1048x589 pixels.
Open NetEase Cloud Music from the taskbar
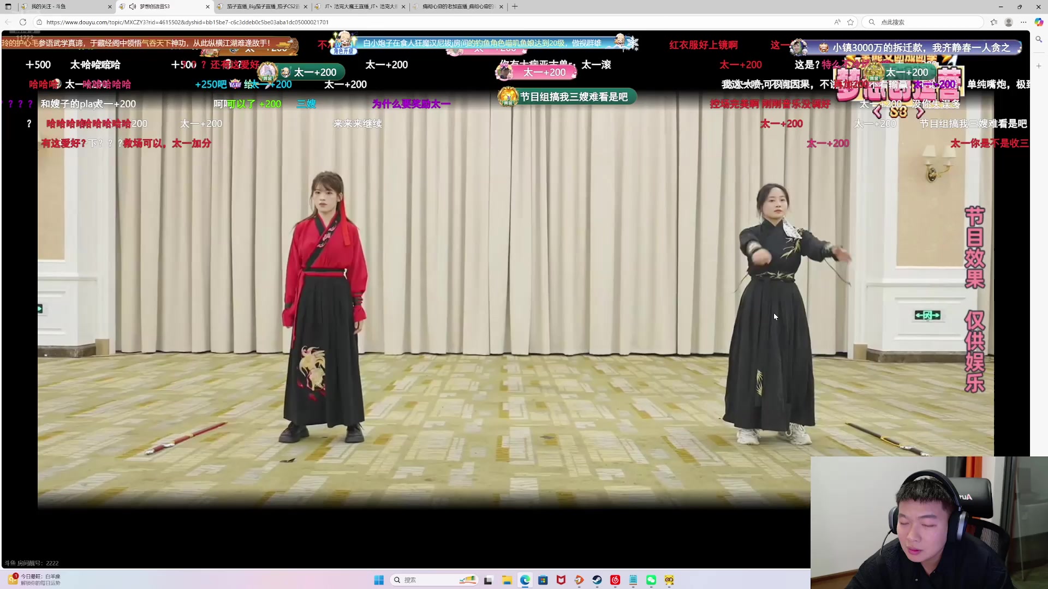pyautogui.click(x=615, y=580)
